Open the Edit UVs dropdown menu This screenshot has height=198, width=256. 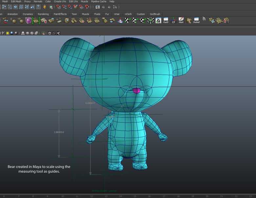click(x=73, y=2)
